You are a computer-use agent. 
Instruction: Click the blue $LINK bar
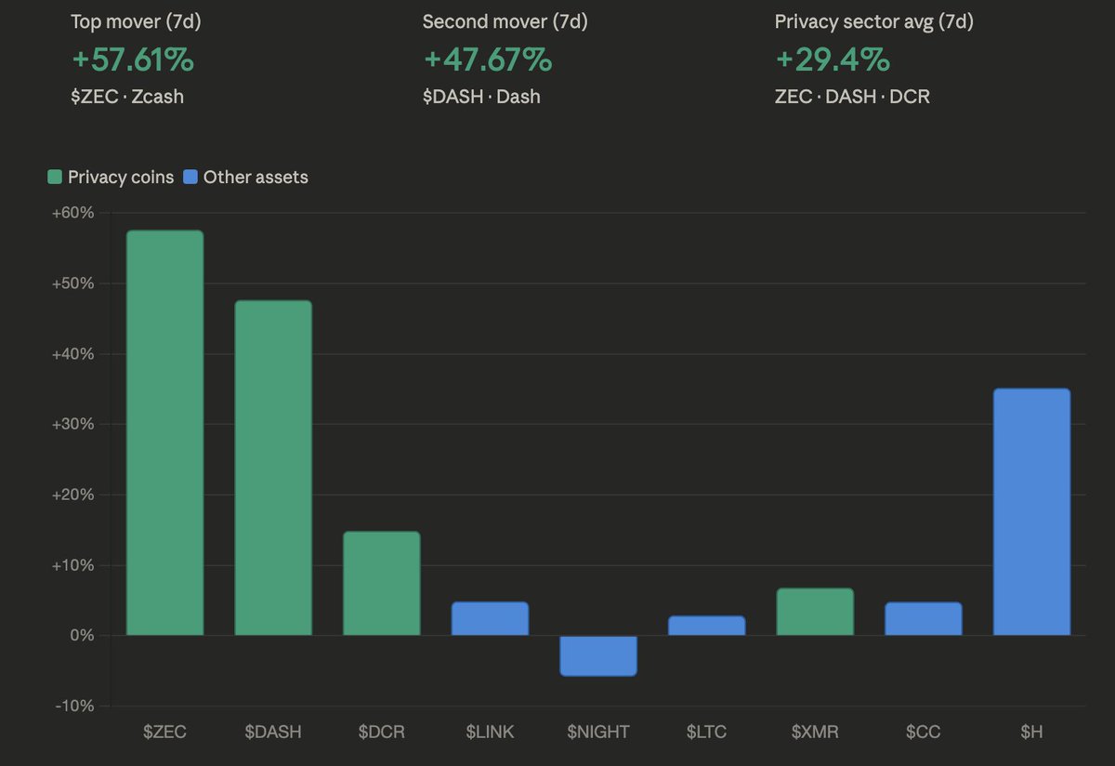point(490,618)
